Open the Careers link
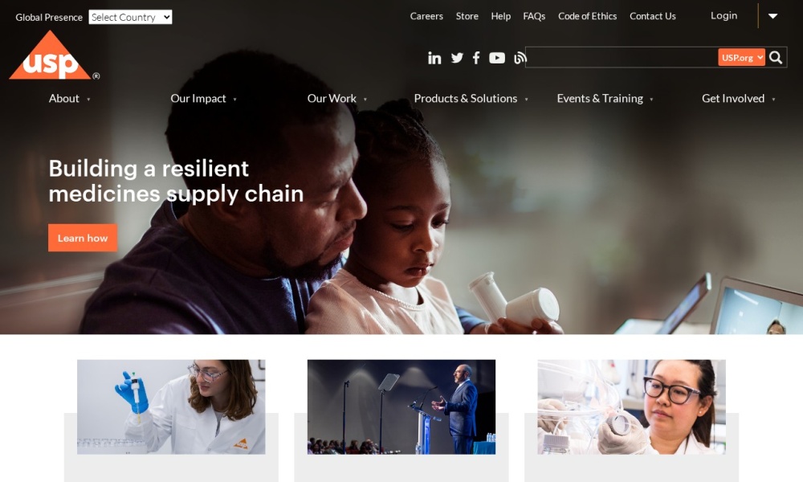Viewport: 803px width, 482px height. pos(426,16)
